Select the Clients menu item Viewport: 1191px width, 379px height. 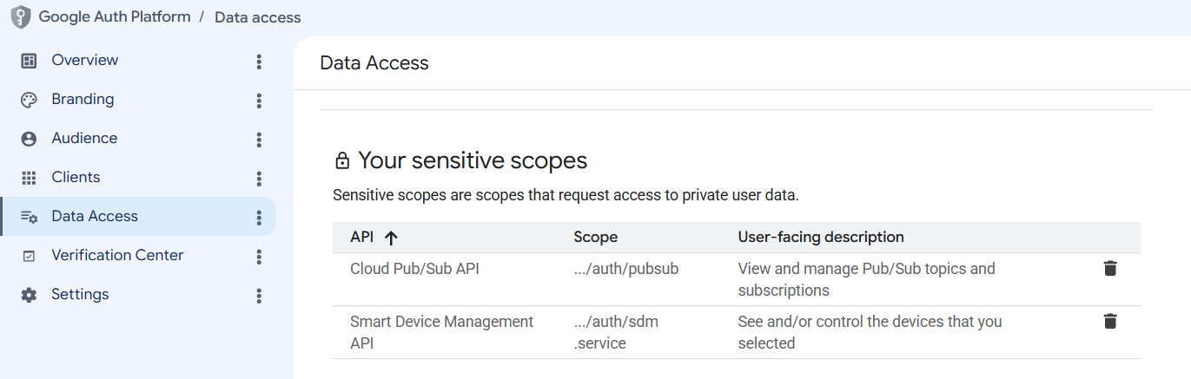76,177
